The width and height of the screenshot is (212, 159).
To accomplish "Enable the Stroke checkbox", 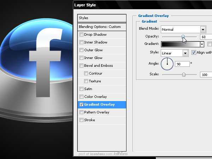I will (81, 120).
